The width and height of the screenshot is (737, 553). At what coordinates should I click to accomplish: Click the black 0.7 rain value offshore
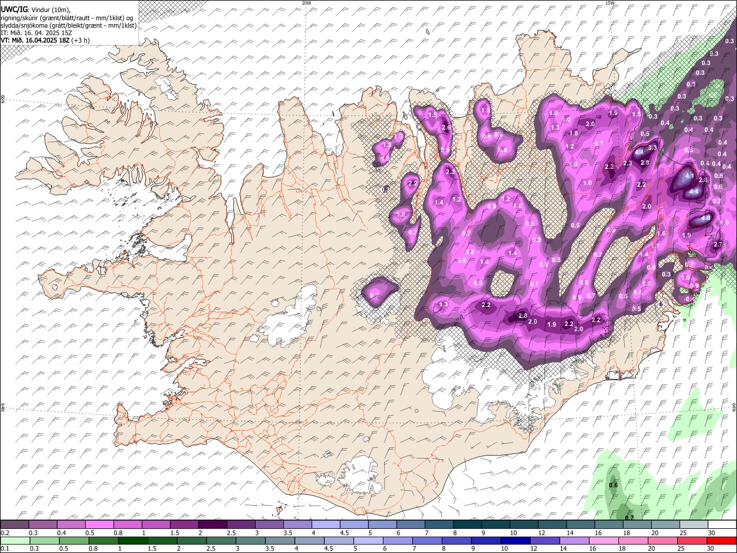629,518
